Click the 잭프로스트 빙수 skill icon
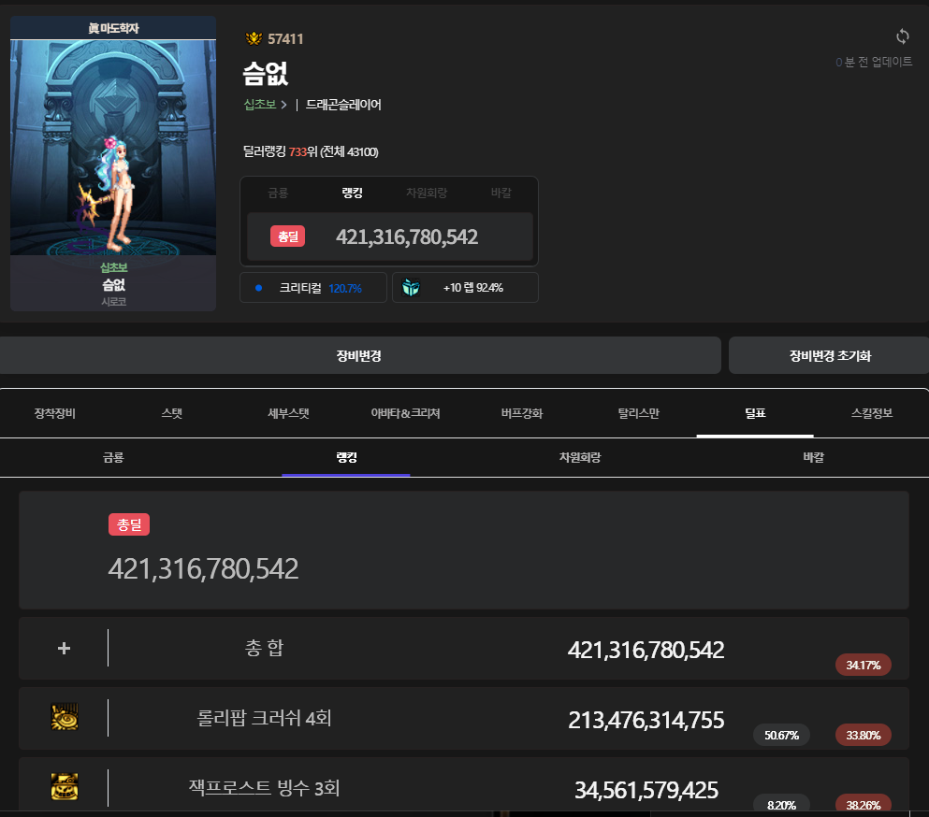 pos(64,787)
